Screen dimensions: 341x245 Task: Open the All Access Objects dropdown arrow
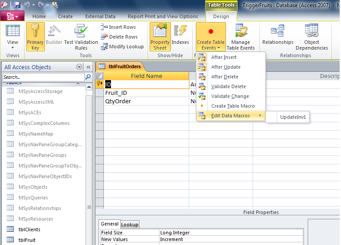coord(79,67)
